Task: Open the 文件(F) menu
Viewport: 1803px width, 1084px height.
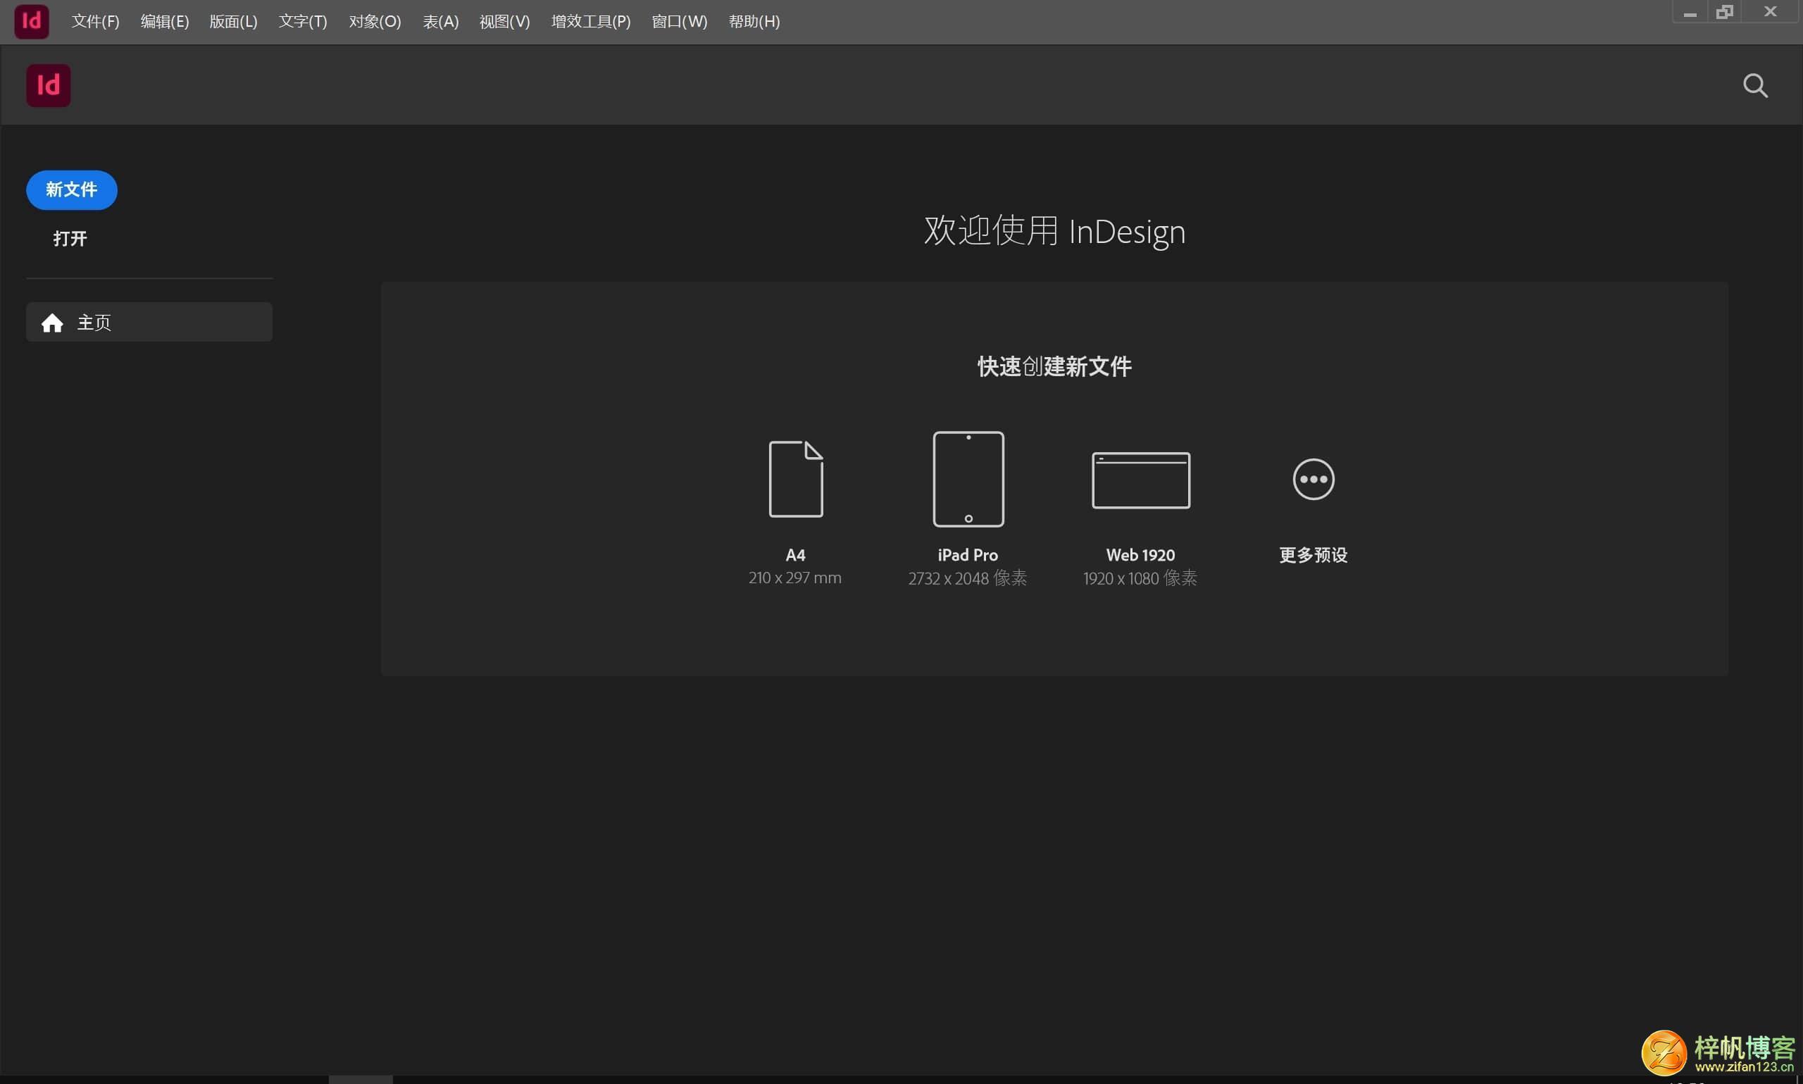Action: pyautogui.click(x=95, y=21)
